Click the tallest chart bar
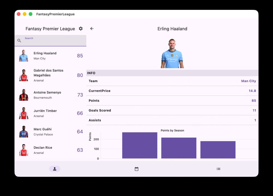The height and width of the screenshot is (196, 273). coord(140,145)
